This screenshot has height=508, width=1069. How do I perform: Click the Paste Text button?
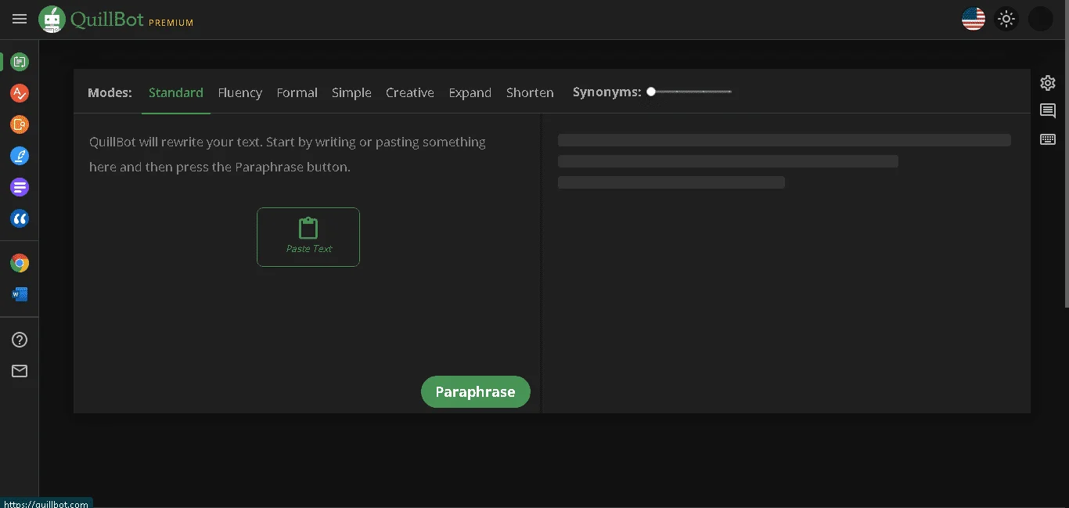click(x=308, y=237)
